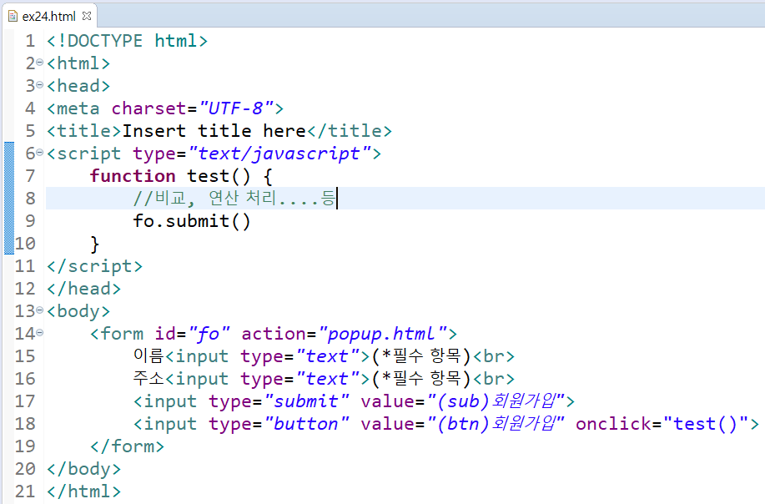
Task: Collapse the head tag fold on line 3
Action: pos(39,85)
